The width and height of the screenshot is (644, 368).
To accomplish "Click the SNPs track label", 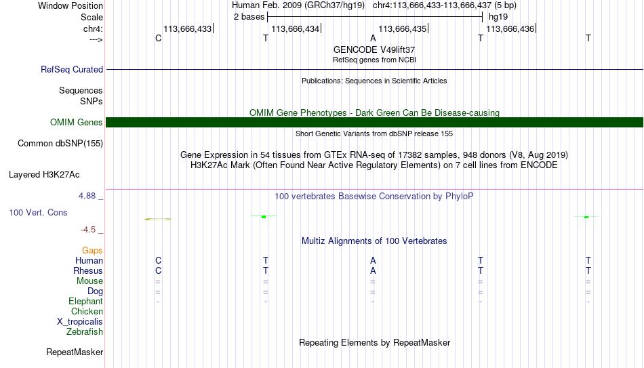I will point(92,101).
